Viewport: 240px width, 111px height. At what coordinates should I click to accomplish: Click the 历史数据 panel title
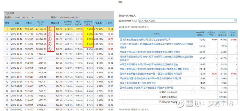click(10, 13)
